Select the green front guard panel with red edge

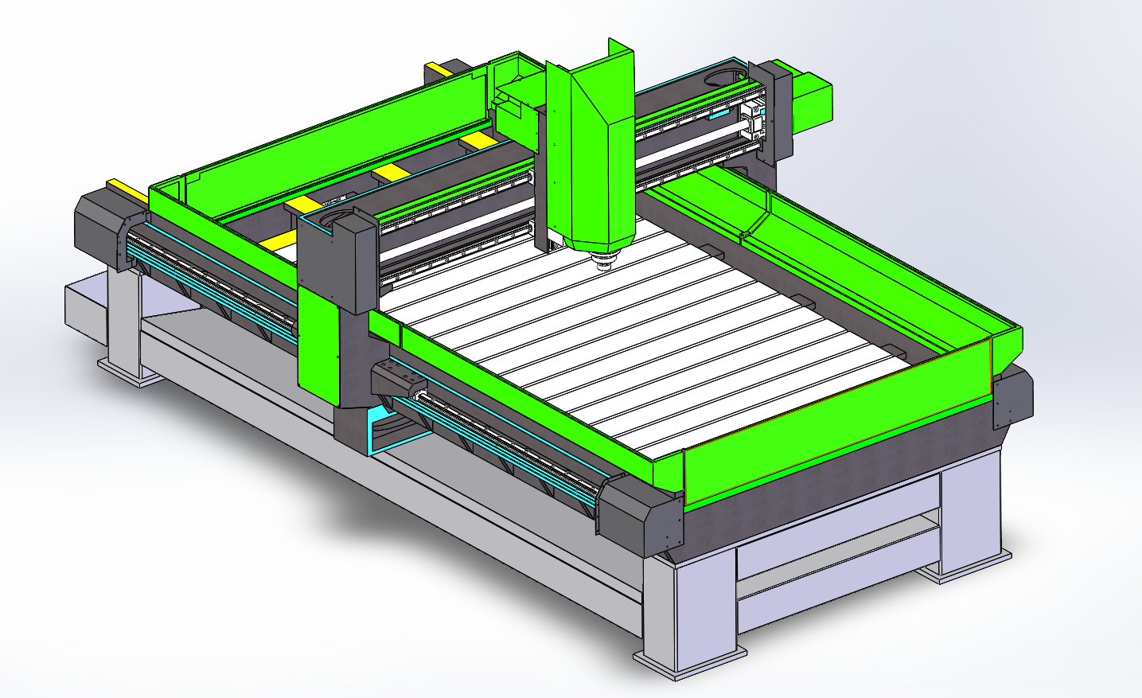[x=836, y=422]
